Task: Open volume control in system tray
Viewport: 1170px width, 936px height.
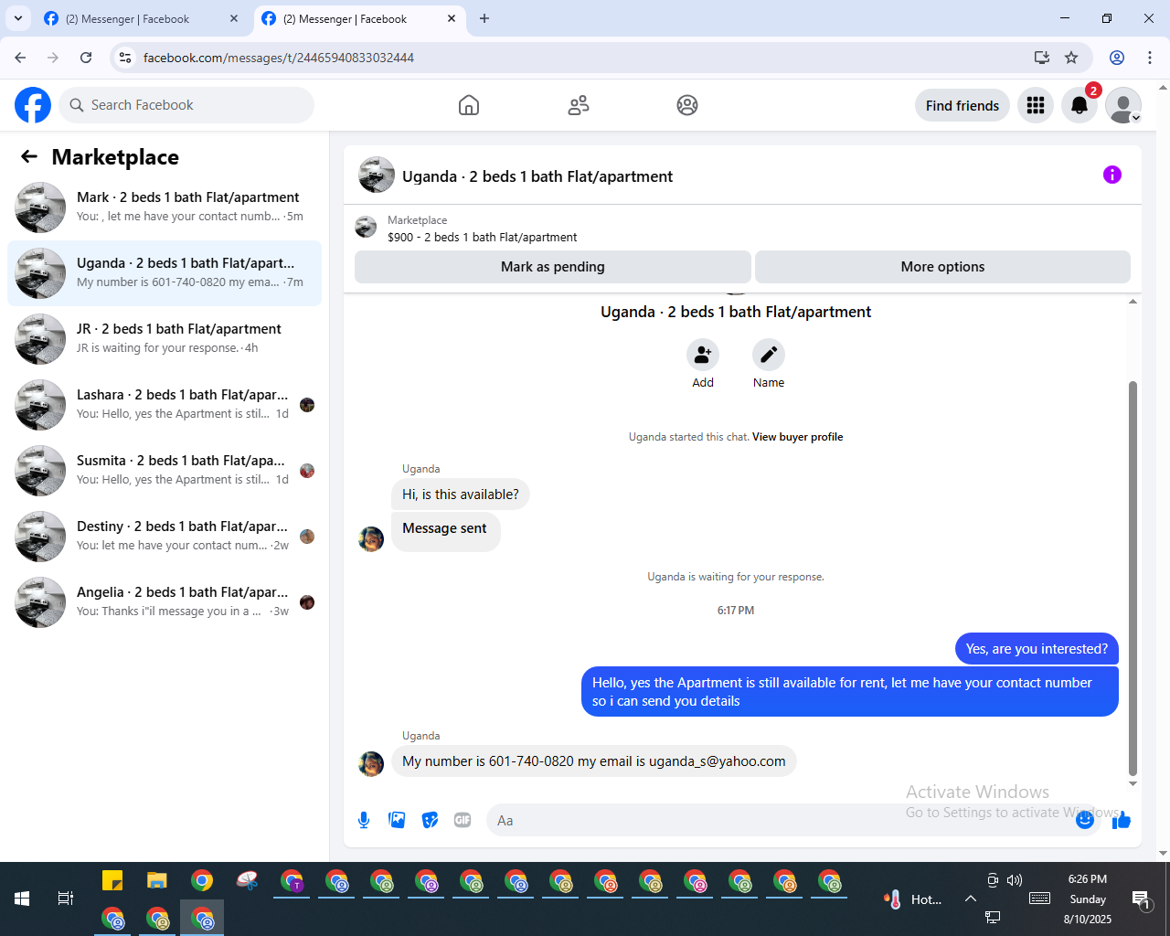Action: point(1015,880)
